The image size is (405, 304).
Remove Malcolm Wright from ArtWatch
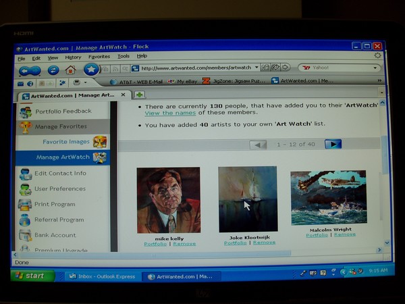tap(345, 234)
